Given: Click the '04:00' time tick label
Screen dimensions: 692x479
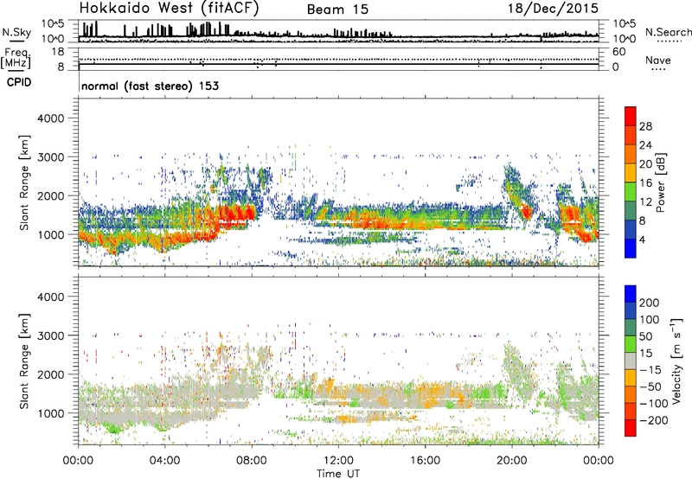Looking at the screenshot, I should click(x=164, y=461).
